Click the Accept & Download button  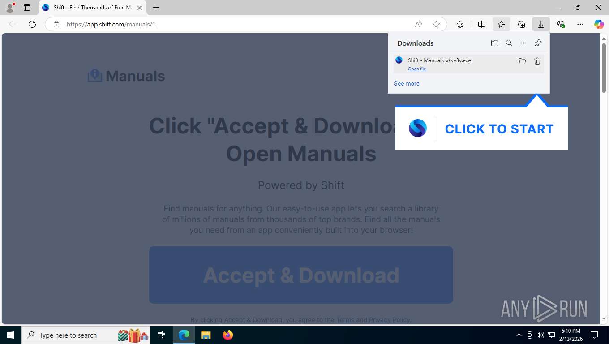(x=301, y=275)
